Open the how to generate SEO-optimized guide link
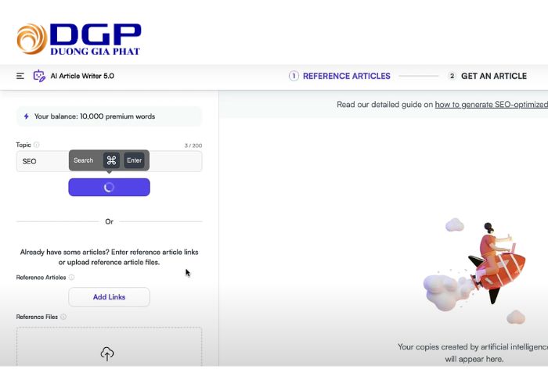 (491, 104)
